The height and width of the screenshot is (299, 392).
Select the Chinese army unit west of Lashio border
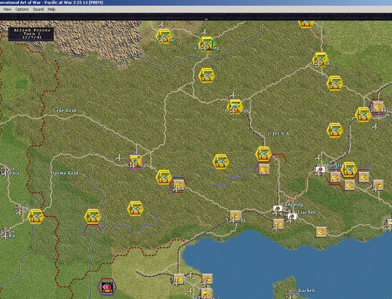click(x=36, y=216)
